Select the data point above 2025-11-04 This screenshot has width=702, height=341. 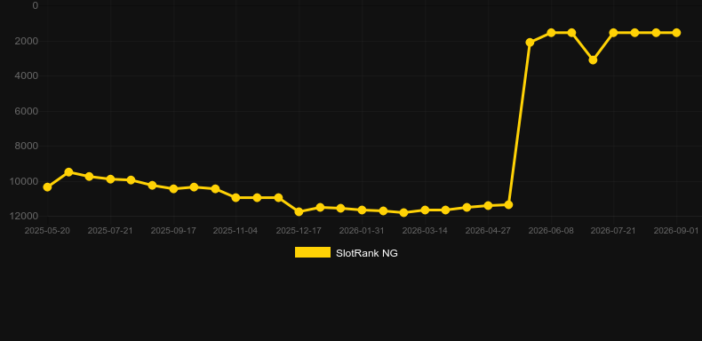[x=236, y=197]
